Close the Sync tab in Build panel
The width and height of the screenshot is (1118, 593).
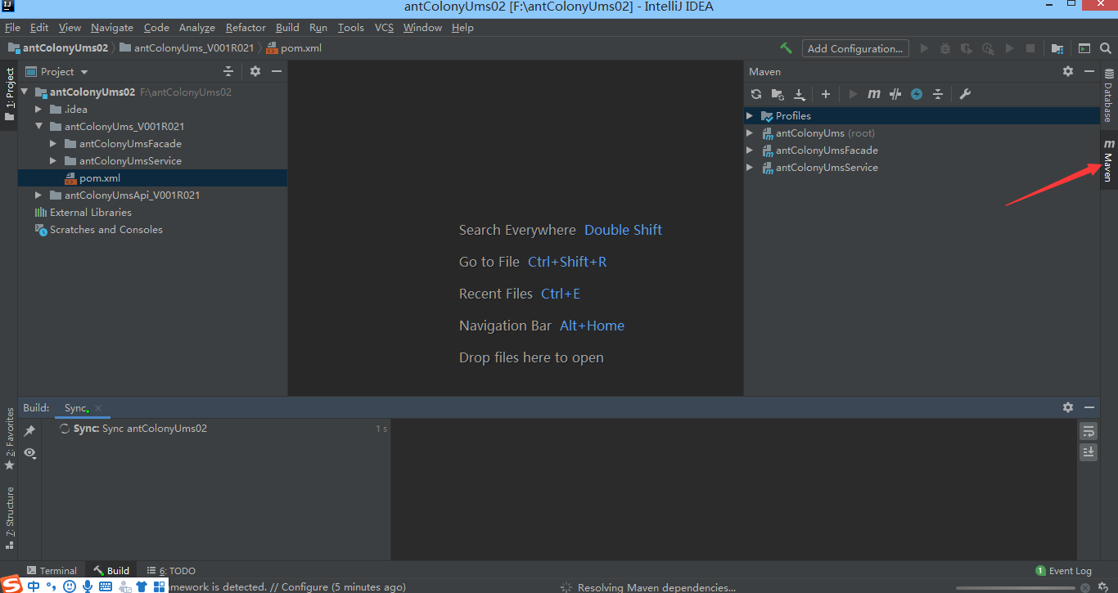tap(98, 408)
